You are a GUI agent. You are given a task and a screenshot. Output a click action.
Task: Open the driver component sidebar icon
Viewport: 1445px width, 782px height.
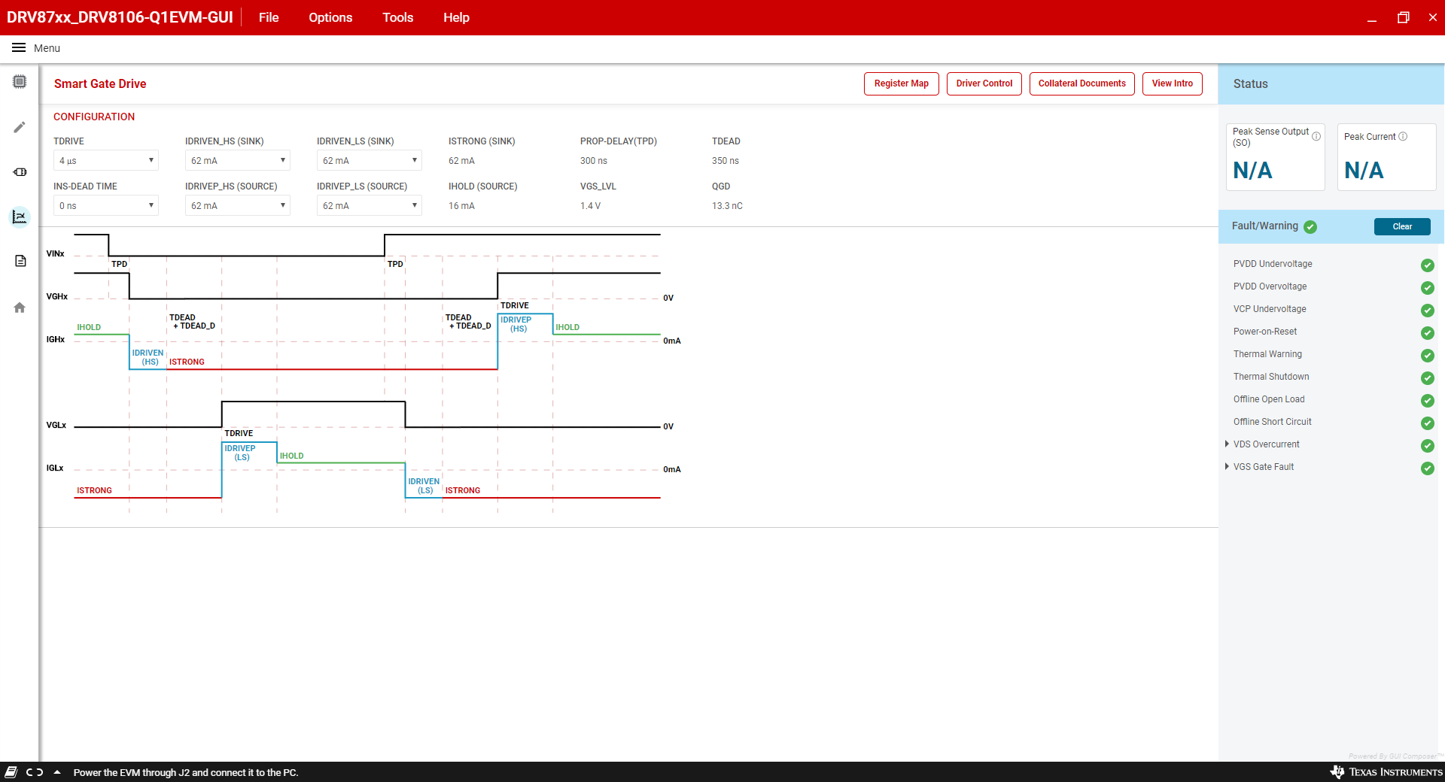click(x=20, y=171)
